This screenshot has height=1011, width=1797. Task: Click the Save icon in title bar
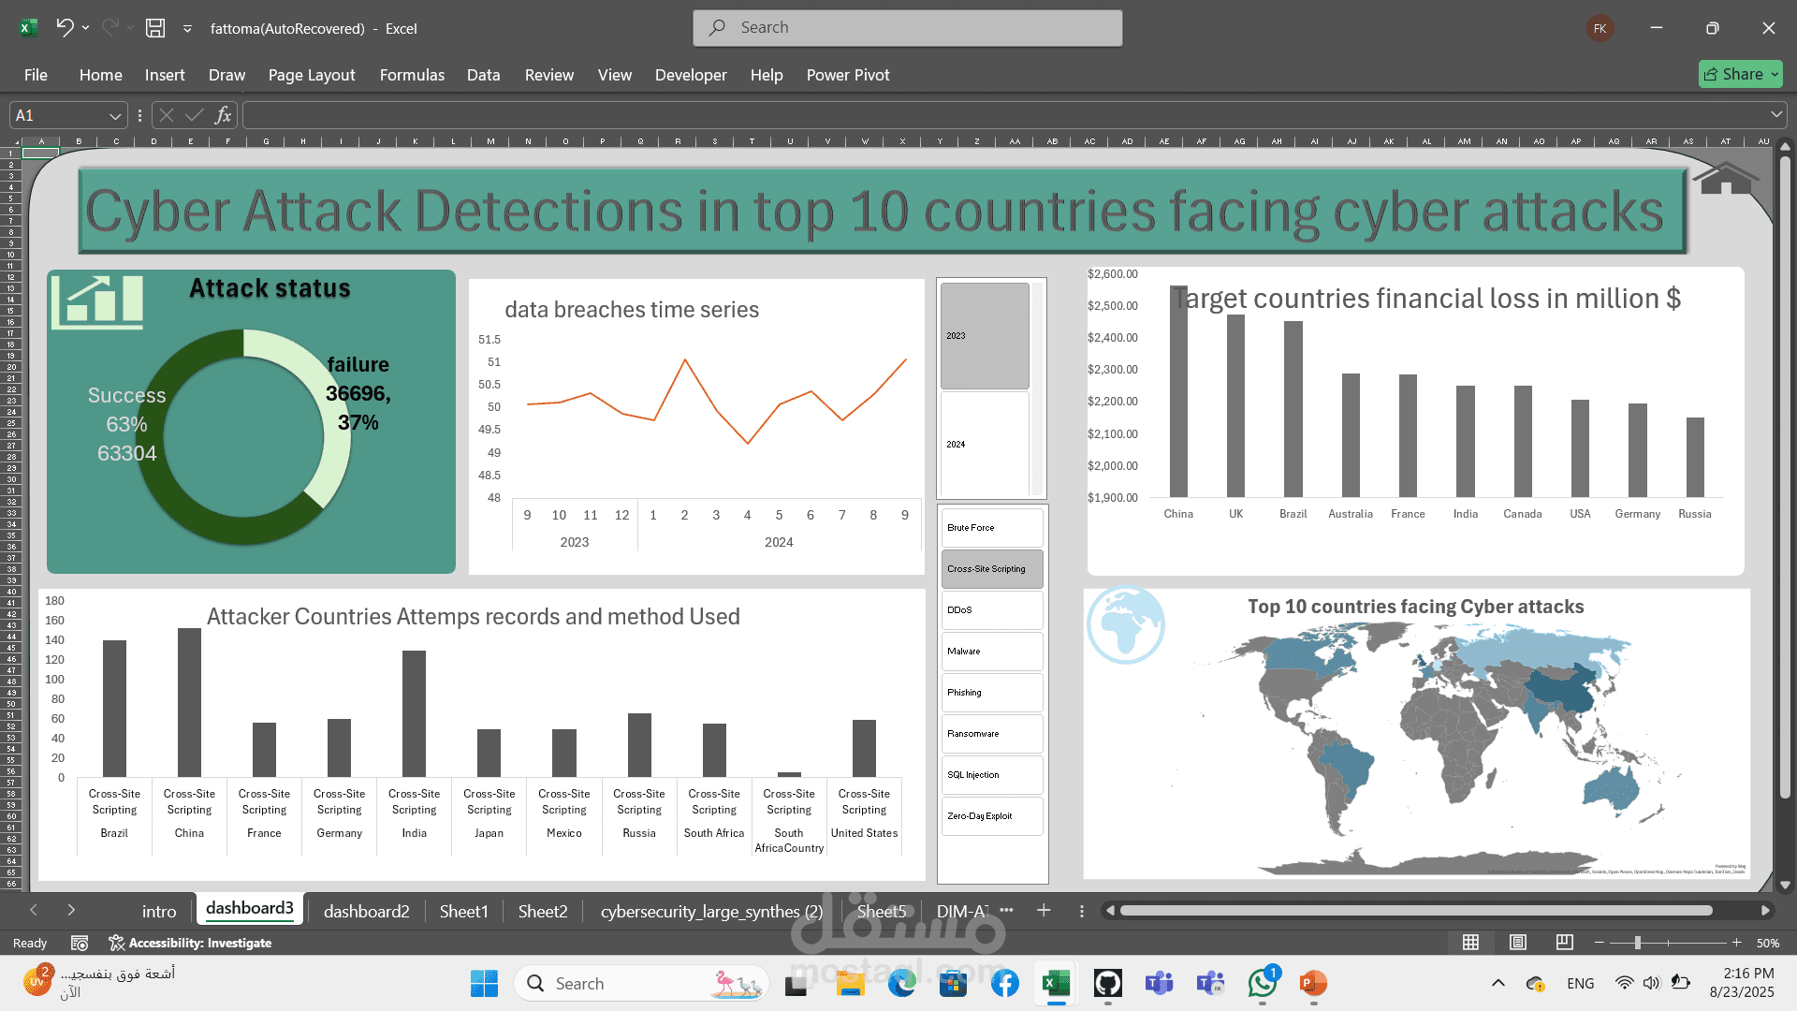[155, 28]
